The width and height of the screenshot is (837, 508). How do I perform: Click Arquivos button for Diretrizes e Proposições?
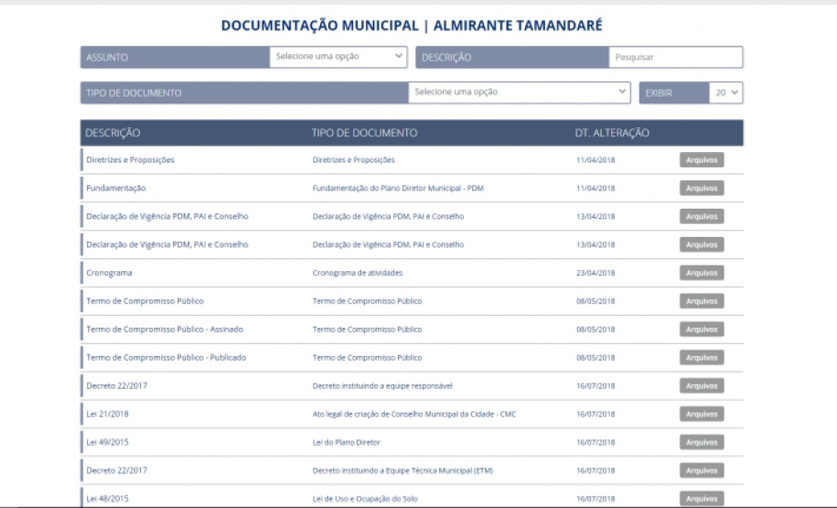coord(702,160)
